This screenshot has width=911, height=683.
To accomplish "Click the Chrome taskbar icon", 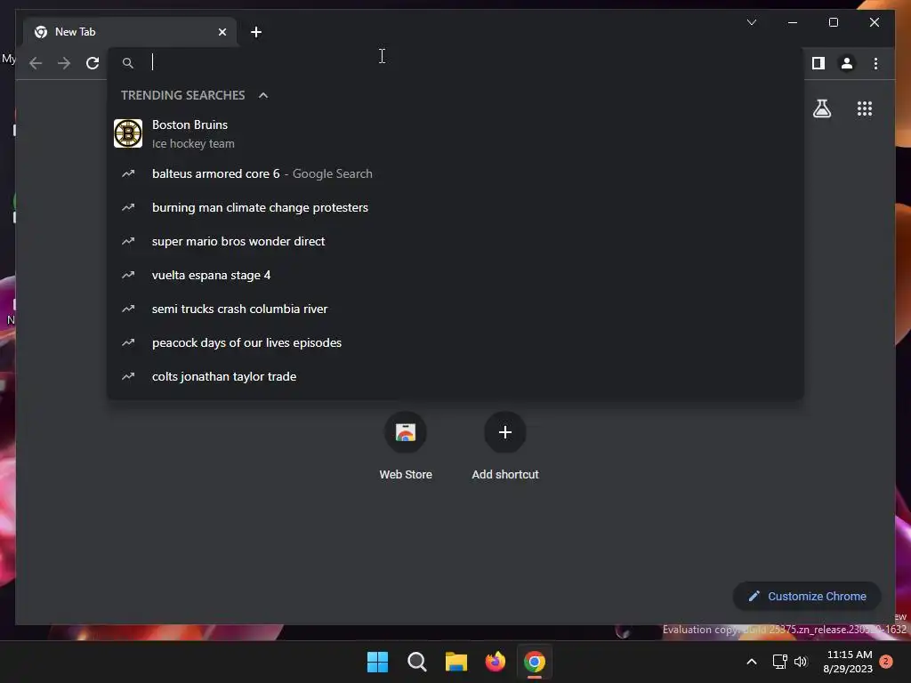I will pyautogui.click(x=535, y=662).
